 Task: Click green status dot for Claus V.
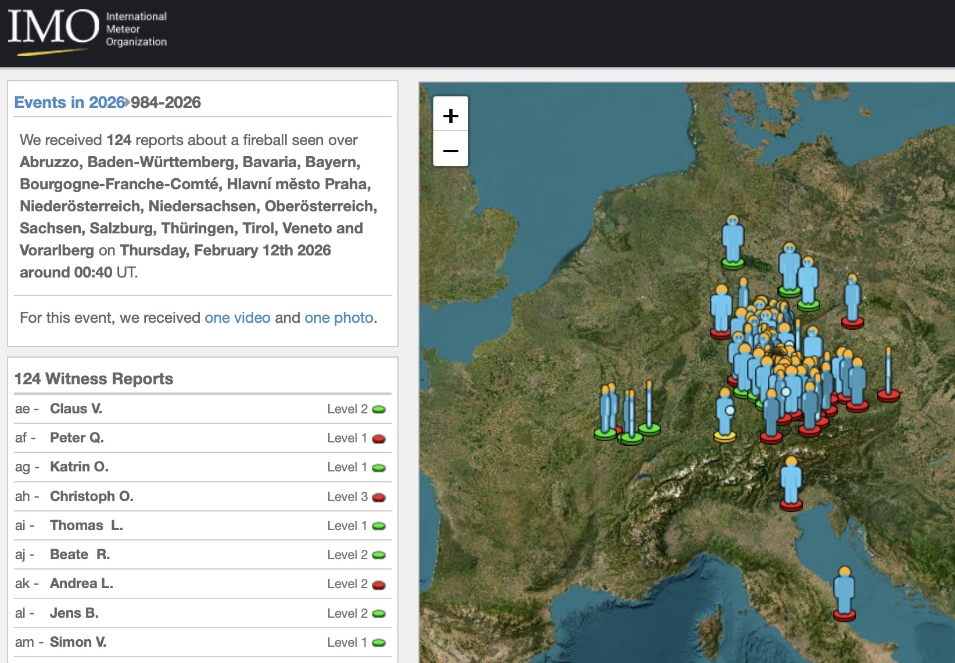(x=379, y=409)
